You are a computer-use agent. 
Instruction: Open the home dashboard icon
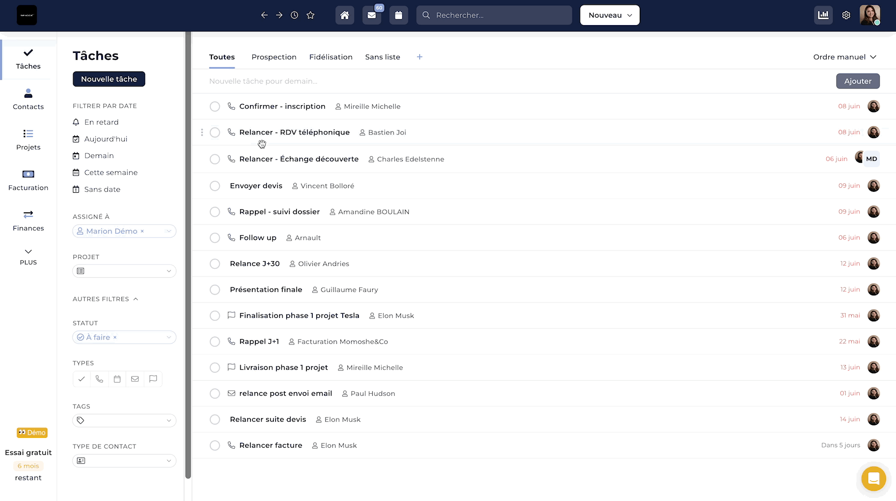[x=345, y=15]
